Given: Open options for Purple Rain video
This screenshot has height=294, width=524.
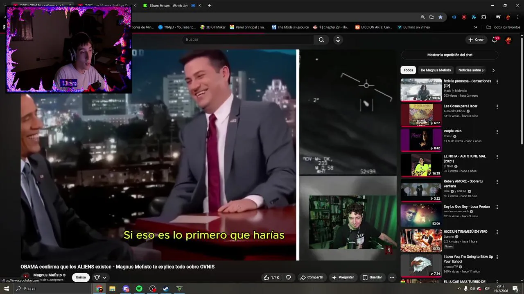Looking at the screenshot, I should [497, 132].
